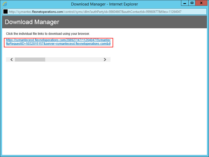Click the horizontal scrollbar thumb
209x157 pixels.
[x=30, y=60]
